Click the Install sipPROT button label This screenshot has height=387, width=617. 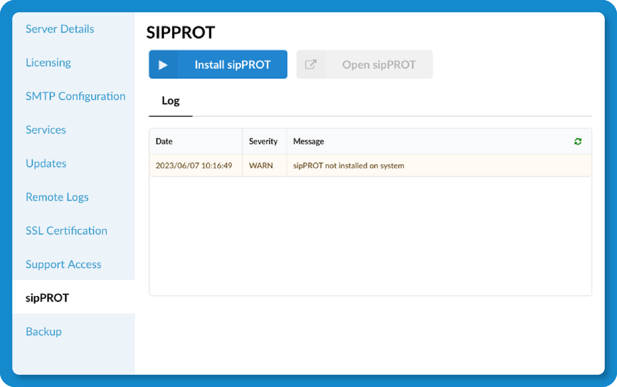(x=233, y=65)
